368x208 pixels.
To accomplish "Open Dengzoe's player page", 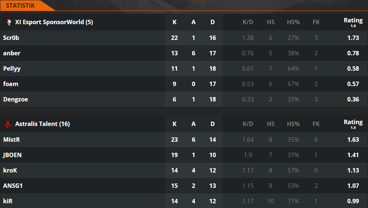I will point(15,99).
